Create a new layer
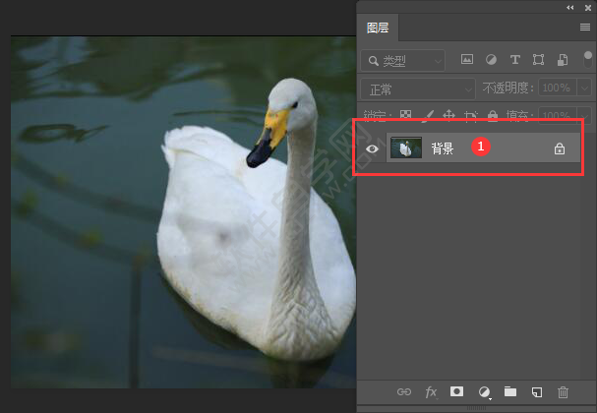The height and width of the screenshot is (413, 597). pos(537,391)
